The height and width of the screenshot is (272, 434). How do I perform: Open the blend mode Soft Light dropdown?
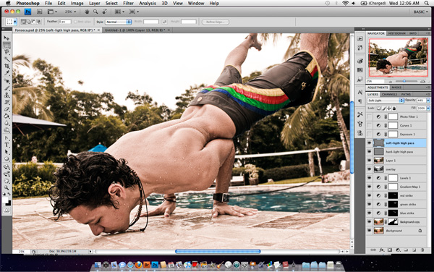(386, 101)
